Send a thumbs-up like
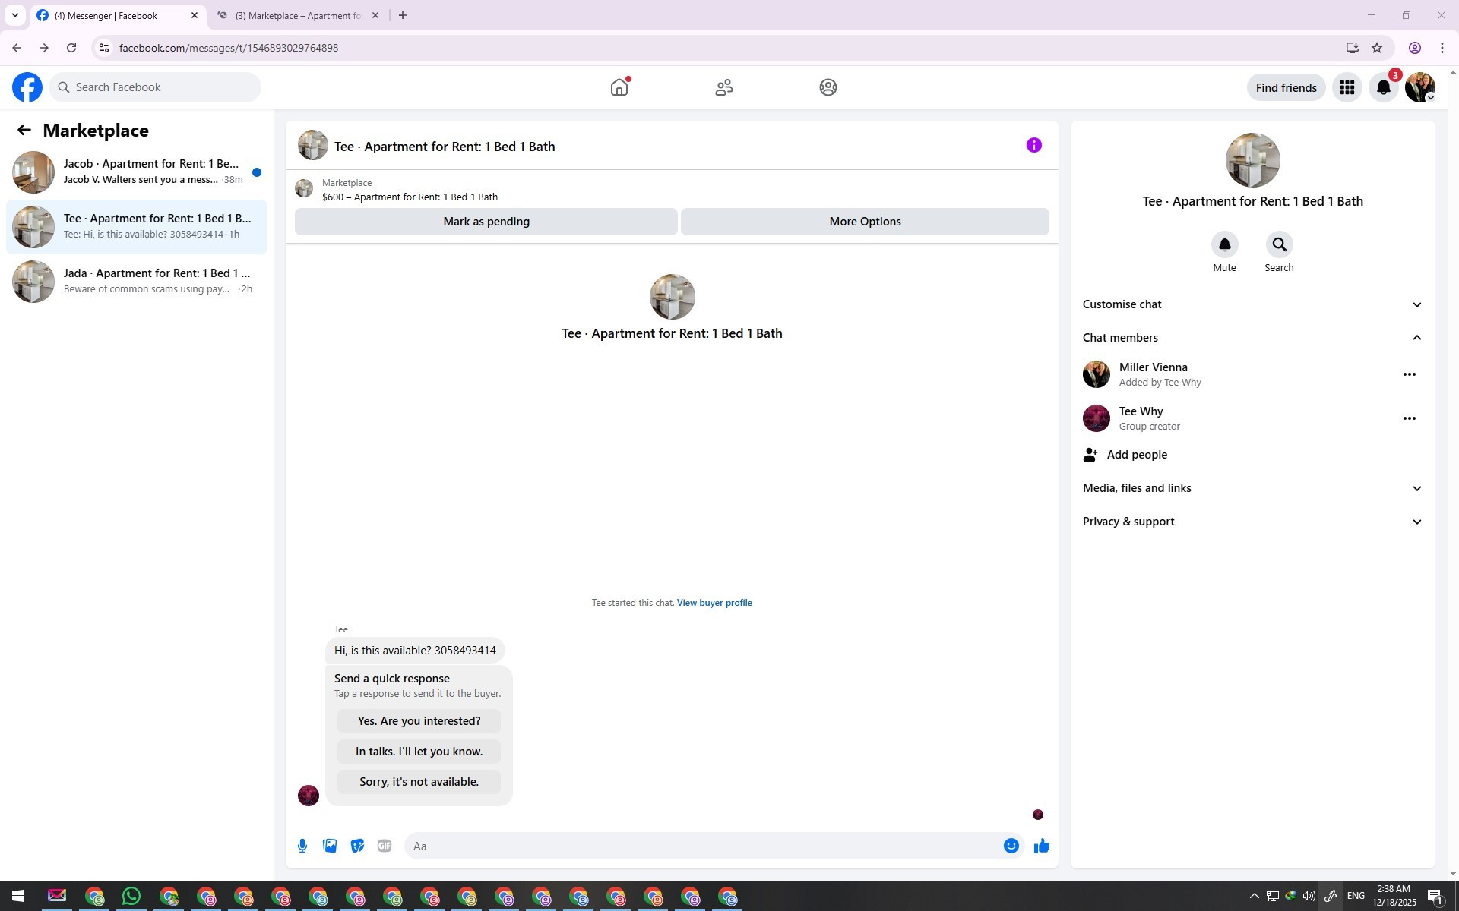This screenshot has width=1459, height=911. click(x=1041, y=846)
